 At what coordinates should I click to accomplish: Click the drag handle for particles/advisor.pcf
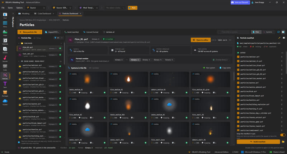(282, 57)
